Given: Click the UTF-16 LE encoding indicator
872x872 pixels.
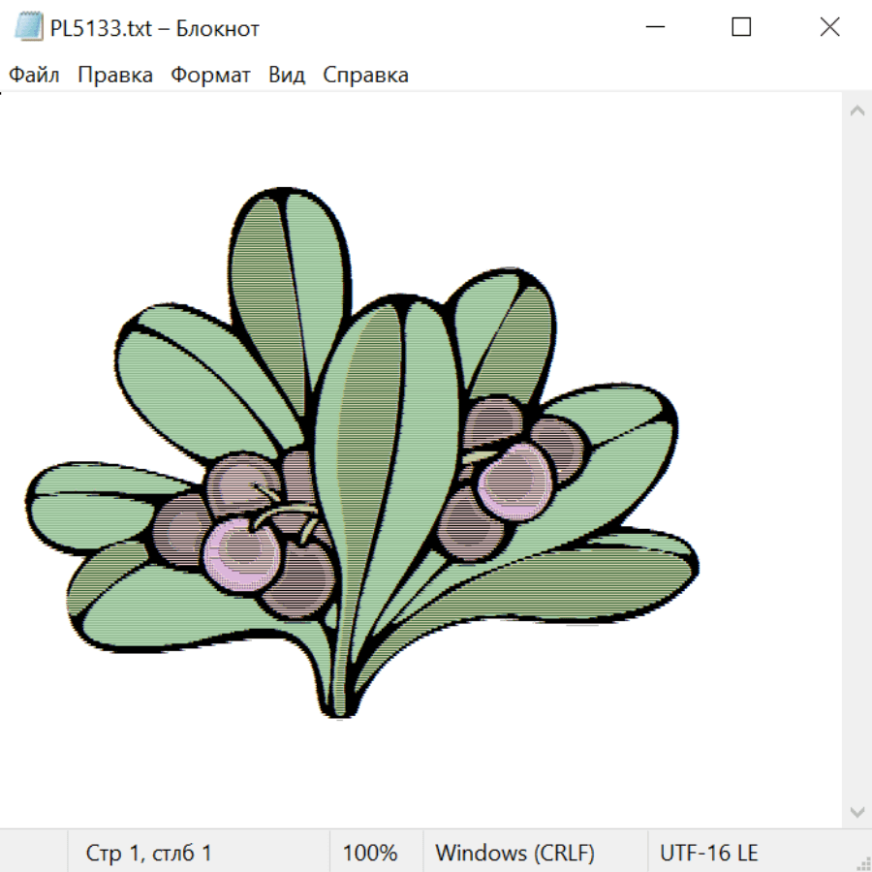Looking at the screenshot, I should [708, 854].
